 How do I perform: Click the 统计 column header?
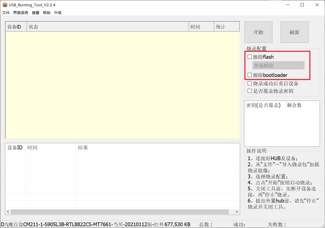[x=227, y=27]
